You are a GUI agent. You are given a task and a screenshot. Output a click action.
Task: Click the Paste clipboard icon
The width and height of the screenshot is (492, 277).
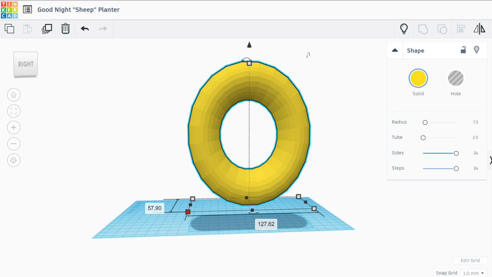(x=27, y=28)
